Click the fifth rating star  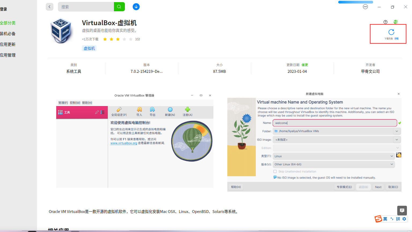[131, 39]
